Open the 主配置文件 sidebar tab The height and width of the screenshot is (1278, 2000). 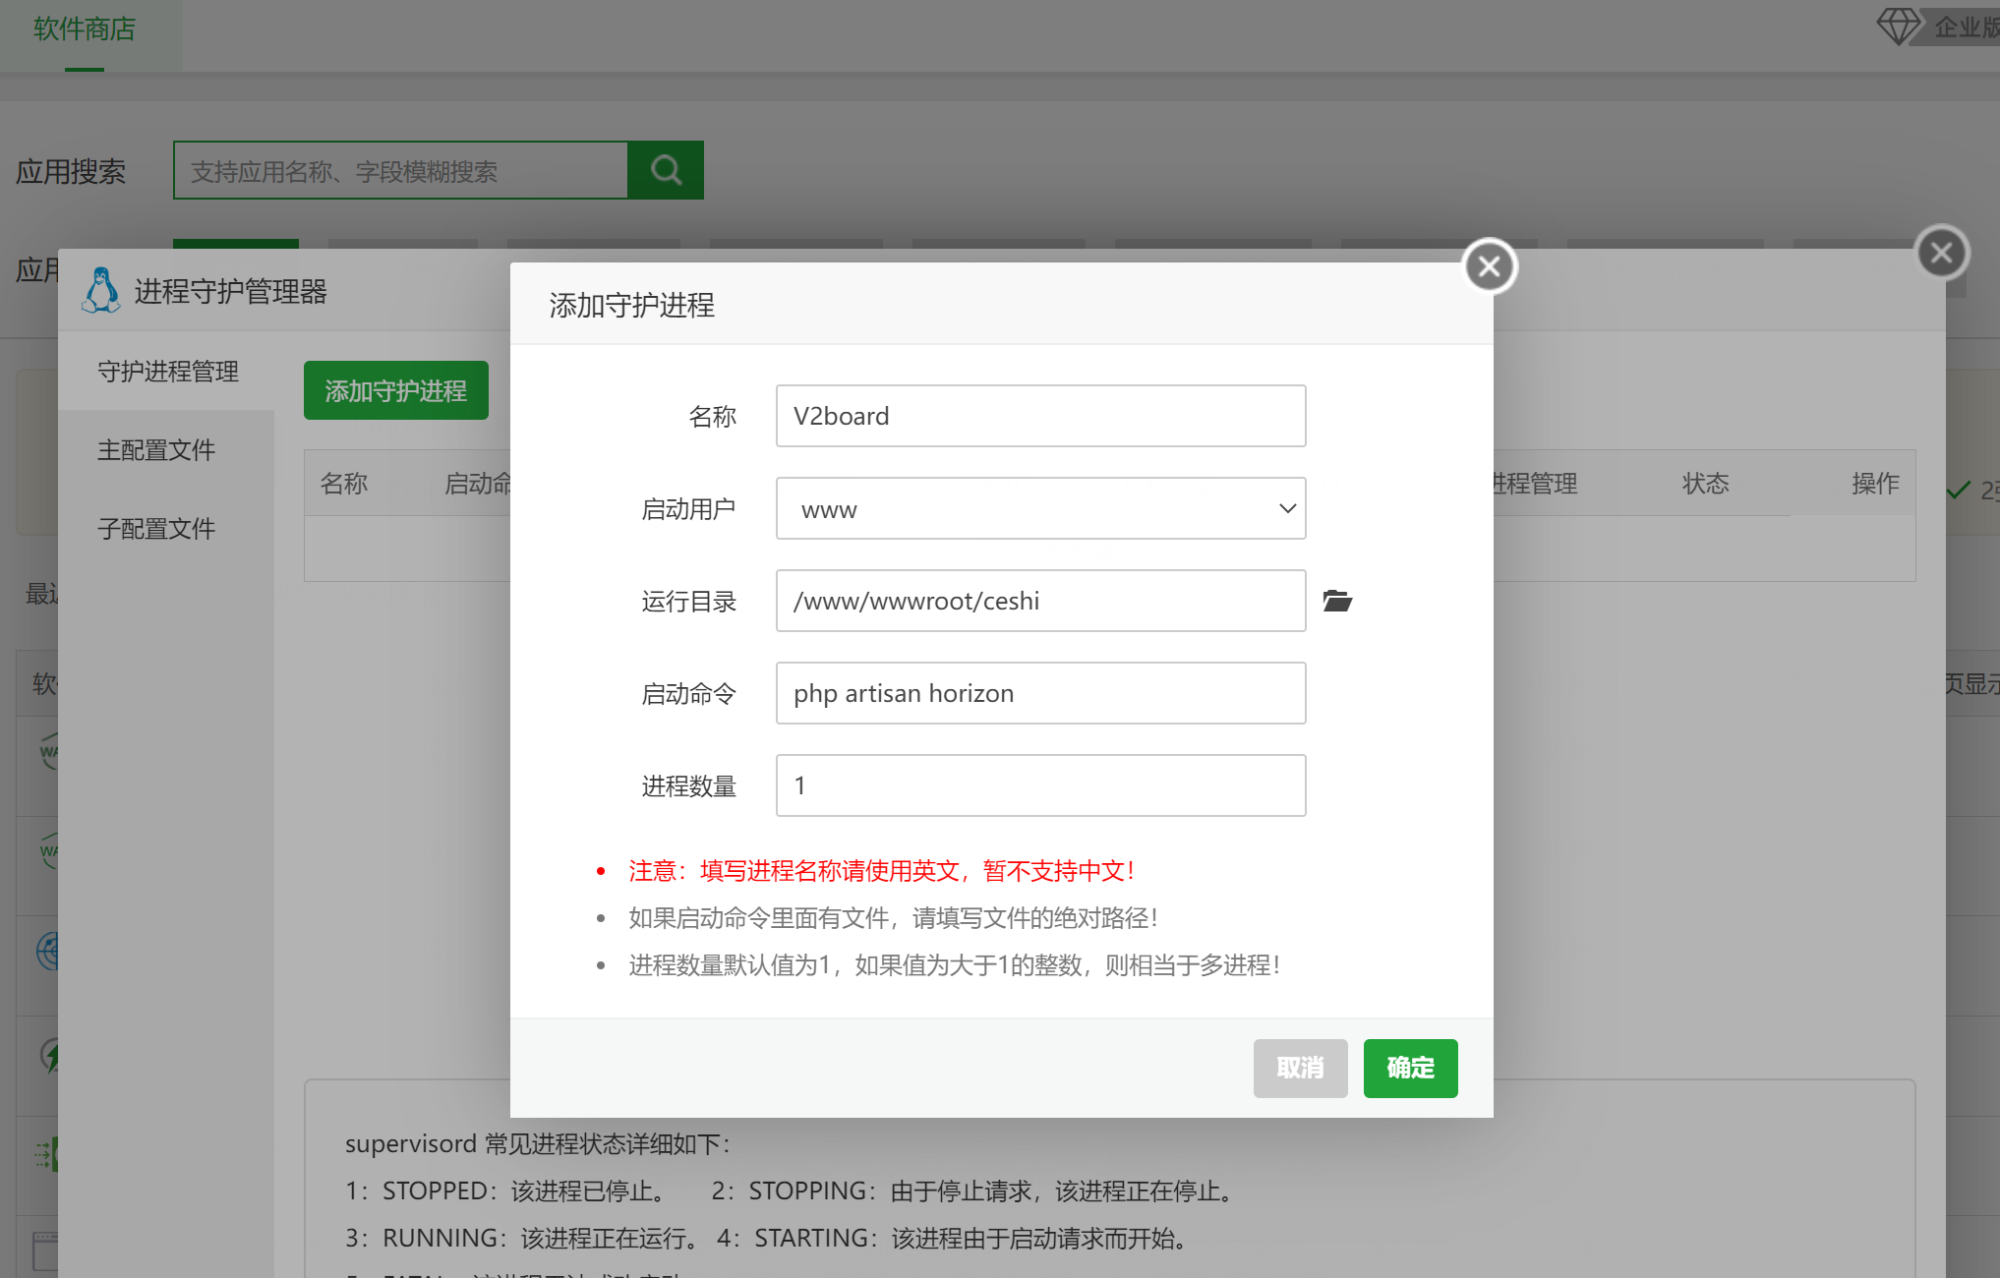pos(155,450)
